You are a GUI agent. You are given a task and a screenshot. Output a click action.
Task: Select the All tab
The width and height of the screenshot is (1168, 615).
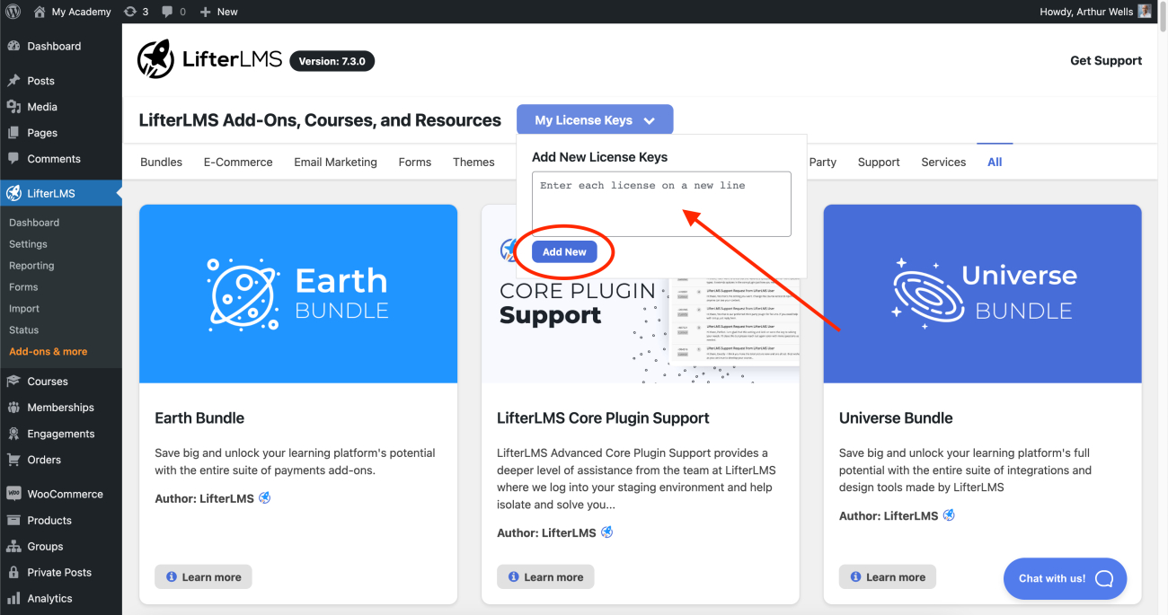[x=995, y=163]
